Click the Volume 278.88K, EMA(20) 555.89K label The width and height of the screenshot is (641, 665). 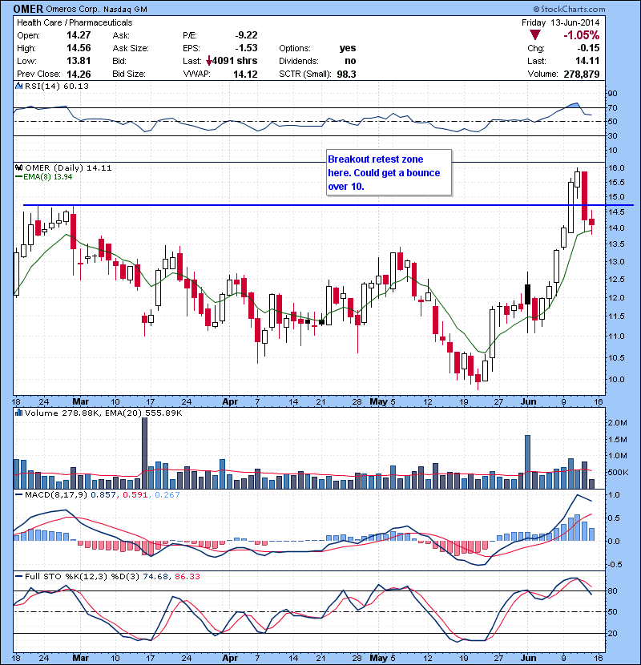click(x=103, y=413)
